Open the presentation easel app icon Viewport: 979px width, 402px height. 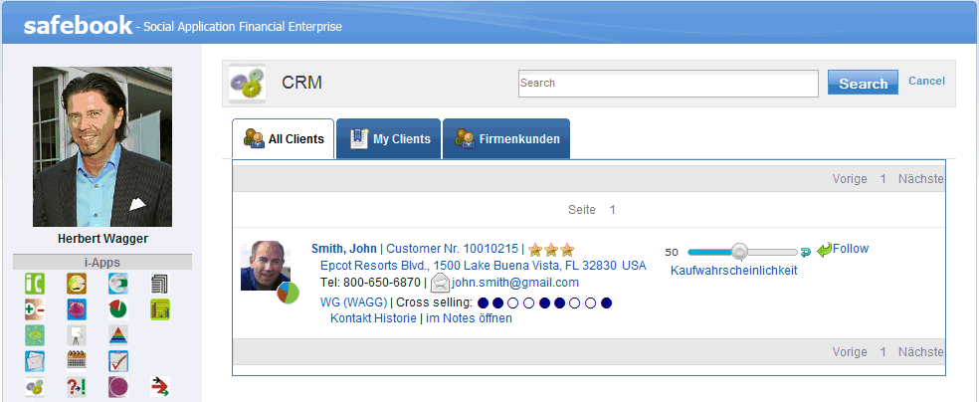tap(77, 334)
